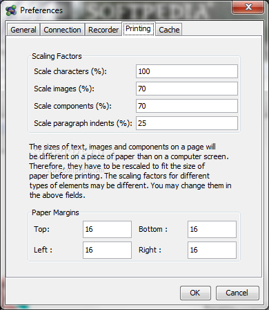Click the Scale paragraph indents field

click(x=187, y=123)
